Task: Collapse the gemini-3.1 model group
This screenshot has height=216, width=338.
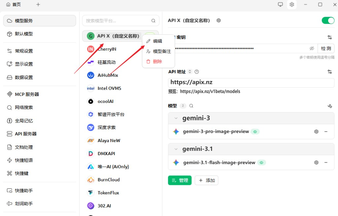Action: tap(176, 149)
